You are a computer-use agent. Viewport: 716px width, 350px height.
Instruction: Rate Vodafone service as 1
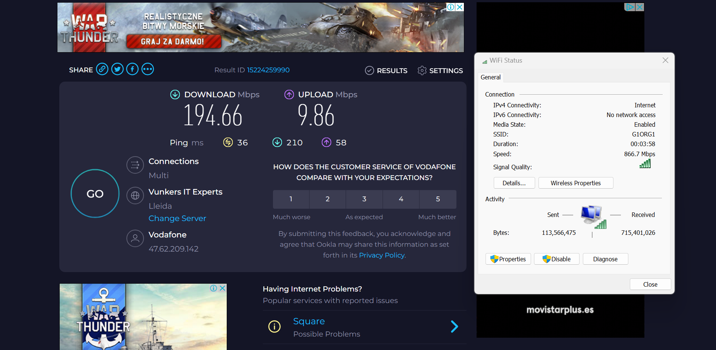tap(291, 199)
